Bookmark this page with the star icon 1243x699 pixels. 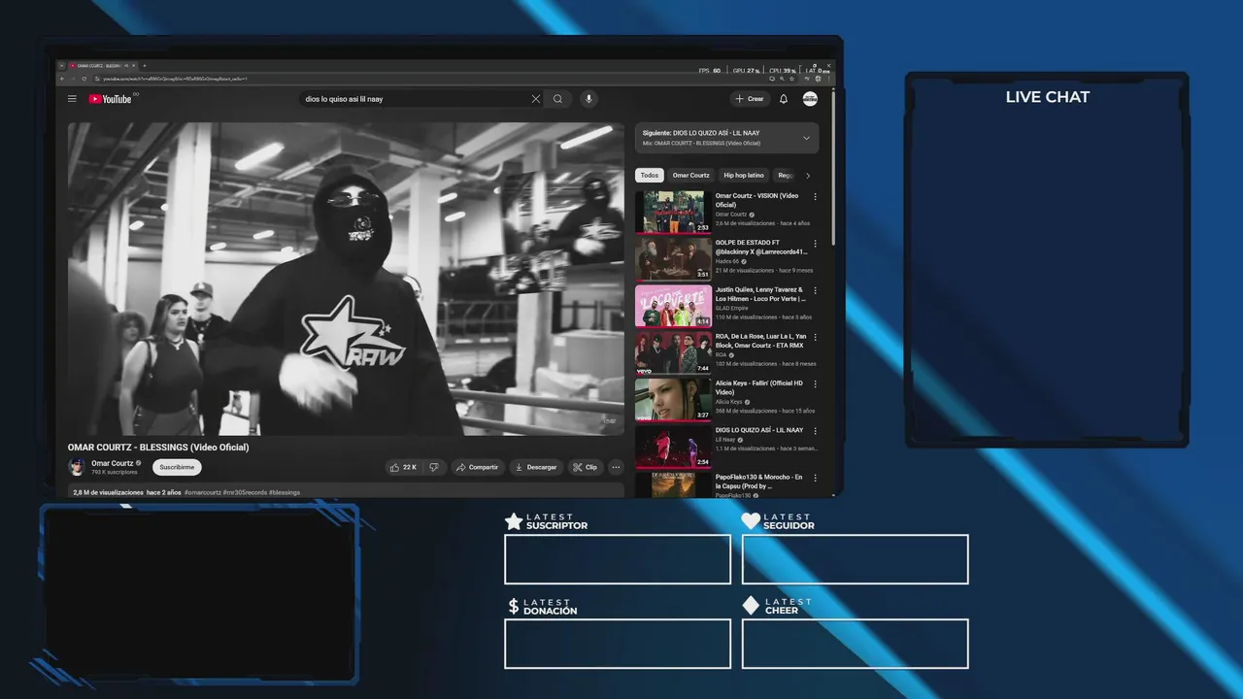tap(791, 79)
